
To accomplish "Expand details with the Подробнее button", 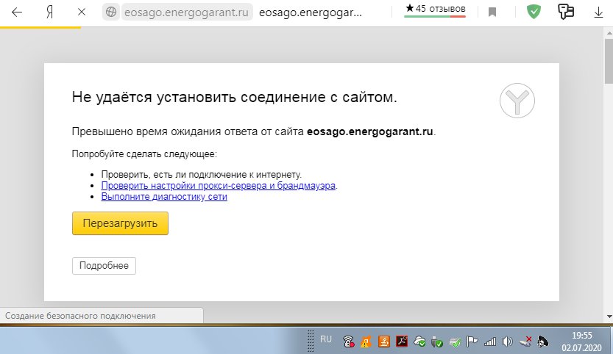I will 104,266.
